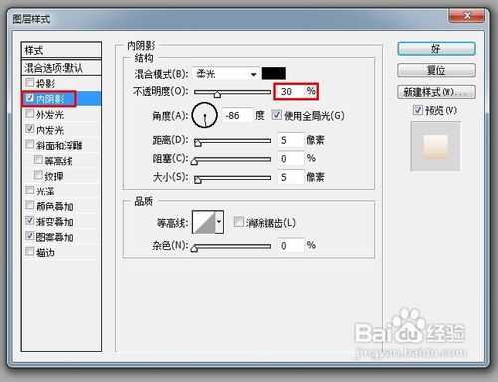Screen dimensions: 498x382
Task: Click the 大小 size slider handle
Action: pyautogui.click(x=198, y=180)
